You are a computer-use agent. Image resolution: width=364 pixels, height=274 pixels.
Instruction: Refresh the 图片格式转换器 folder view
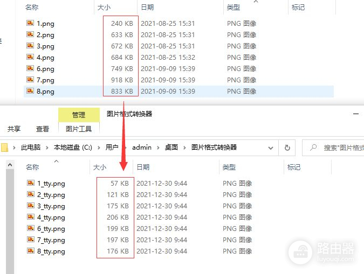(x=287, y=147)
